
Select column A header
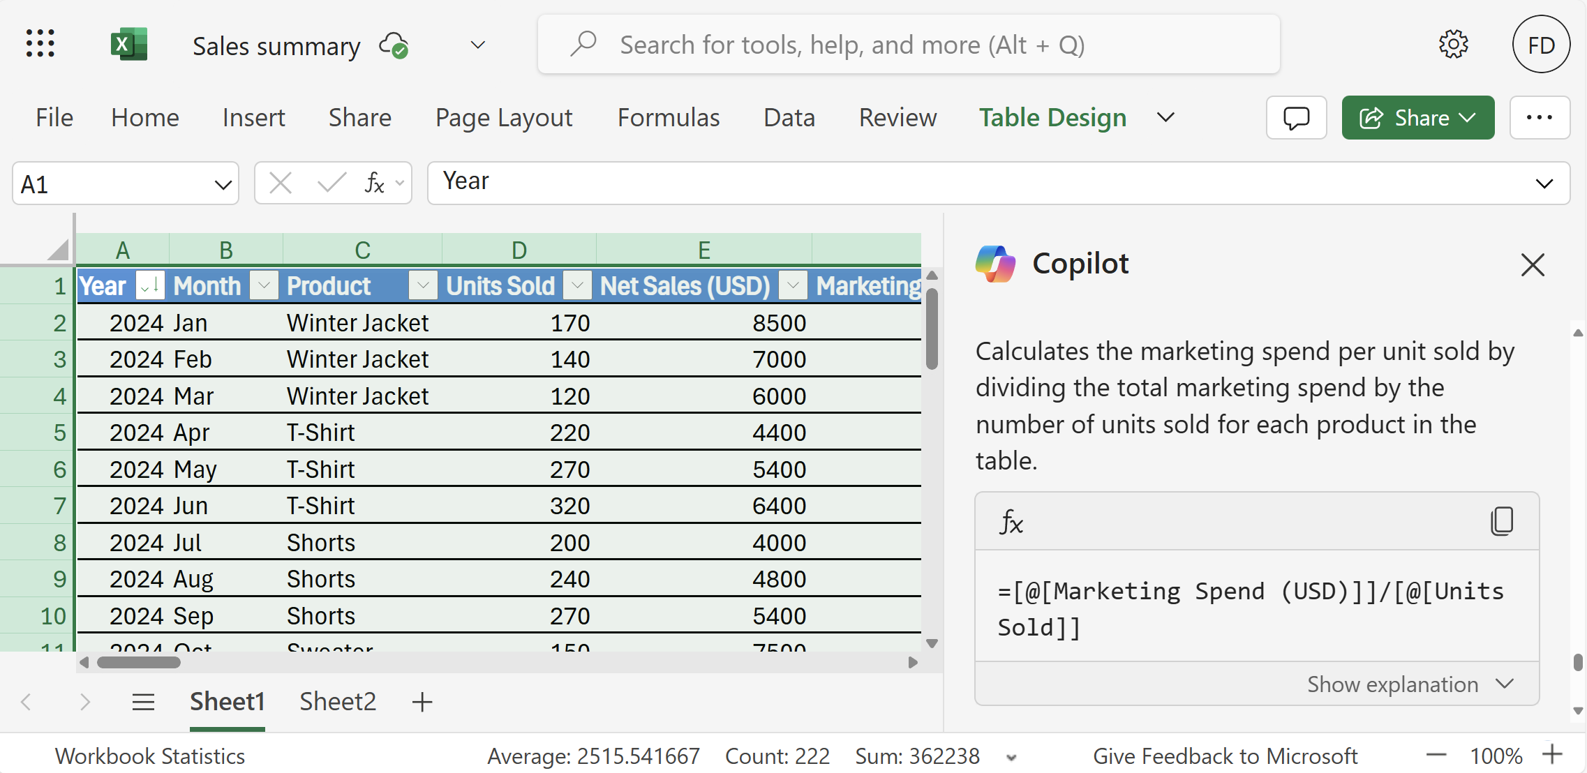pos(123,250)
